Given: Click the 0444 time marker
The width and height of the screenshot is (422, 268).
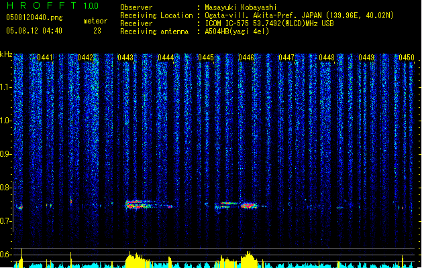Looking at the screenshot, I should point(166,58).
